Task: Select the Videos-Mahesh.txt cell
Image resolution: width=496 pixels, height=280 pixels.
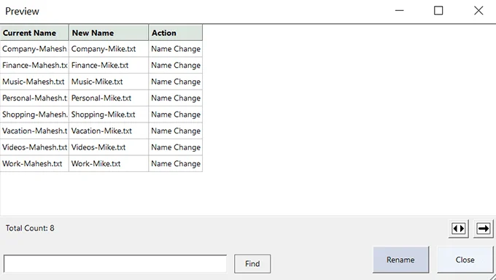Action: 34,147
